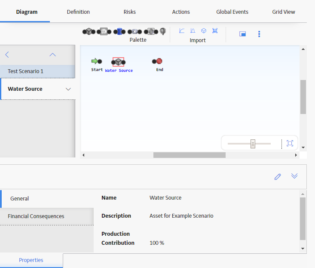Screen dimensions: 315x268
Task: Open the Actions tab
Action: tap(181, 12)
